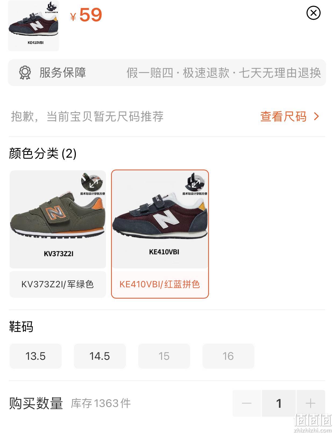Image resolution: width=334 pixels, height=435 pixels.
Task: Select the KE410VBI/红蓝拼色 color option
Action: [160, 284]
